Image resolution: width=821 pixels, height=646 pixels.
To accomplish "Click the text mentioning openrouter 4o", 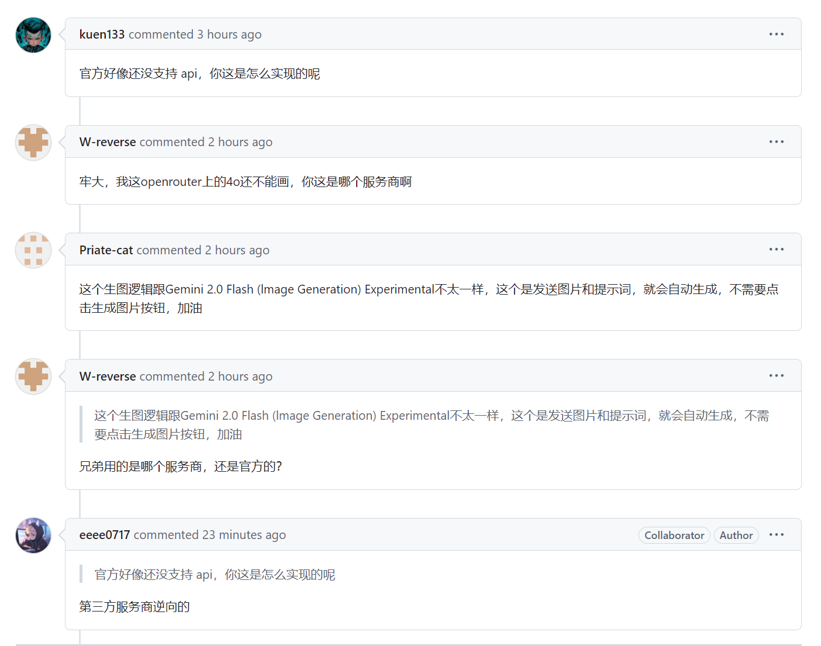I will click(x=246, y=182).
